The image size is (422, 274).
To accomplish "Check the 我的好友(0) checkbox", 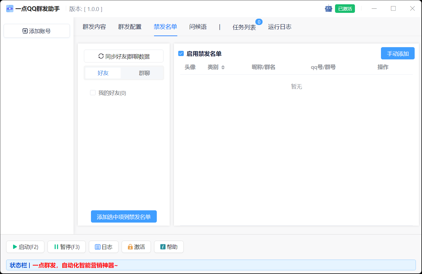I will 93,92.
